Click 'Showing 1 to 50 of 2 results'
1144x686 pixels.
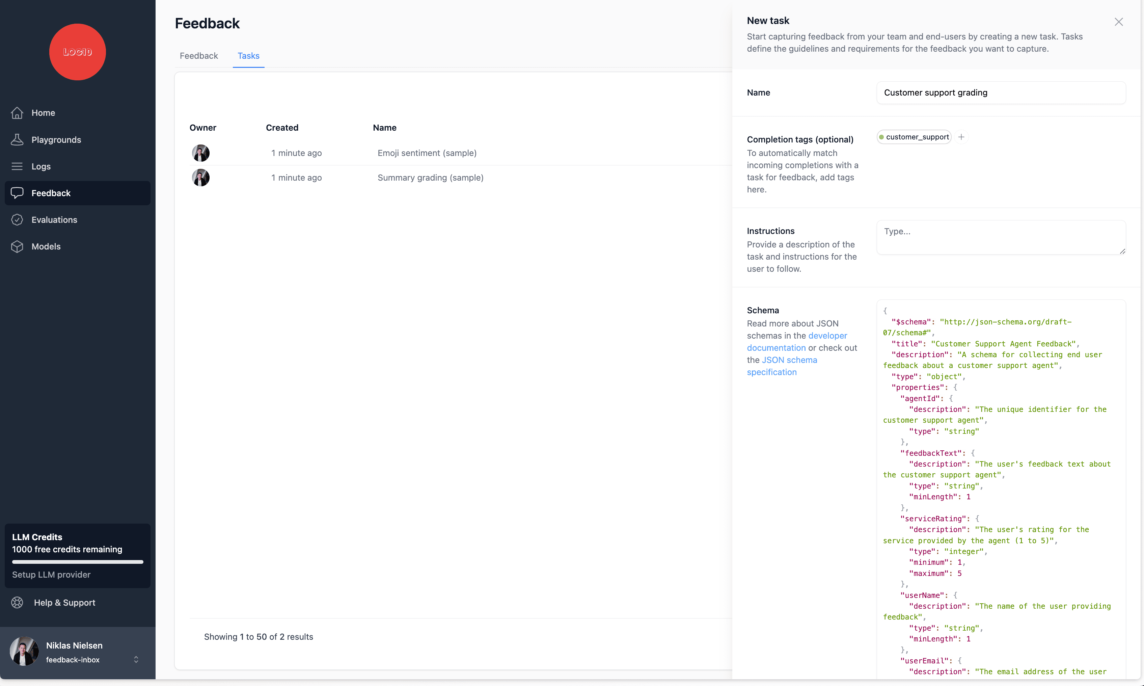tap(259, 636)
